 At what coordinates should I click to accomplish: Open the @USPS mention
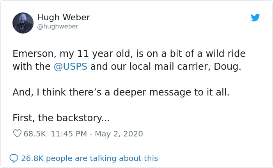[x=71, y=67]
